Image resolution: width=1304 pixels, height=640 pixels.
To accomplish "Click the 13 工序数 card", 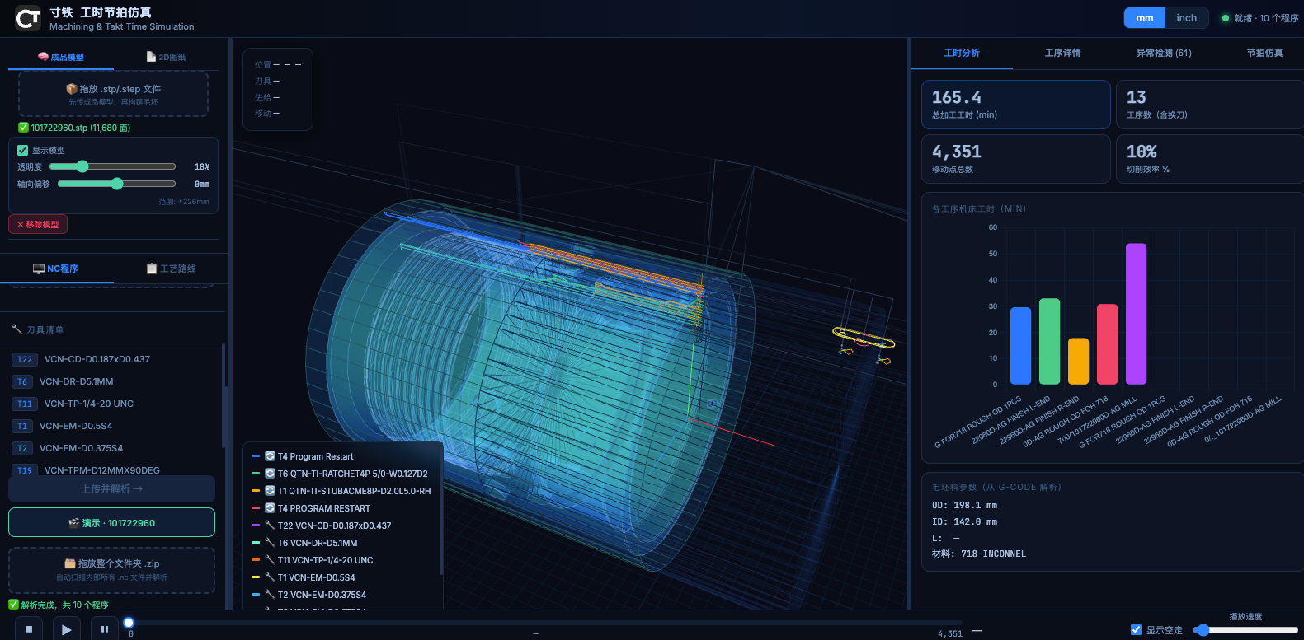I will 1210,105.
